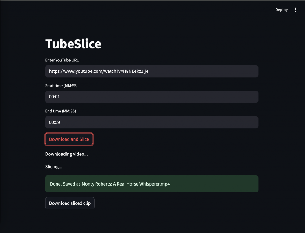305x233 pixels.
Task: Click the Deploy button
Action: (281, 10)
